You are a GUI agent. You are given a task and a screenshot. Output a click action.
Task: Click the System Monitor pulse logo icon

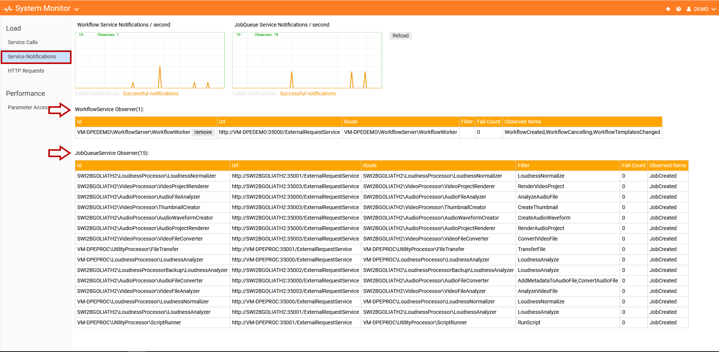(x=8, y=9)
